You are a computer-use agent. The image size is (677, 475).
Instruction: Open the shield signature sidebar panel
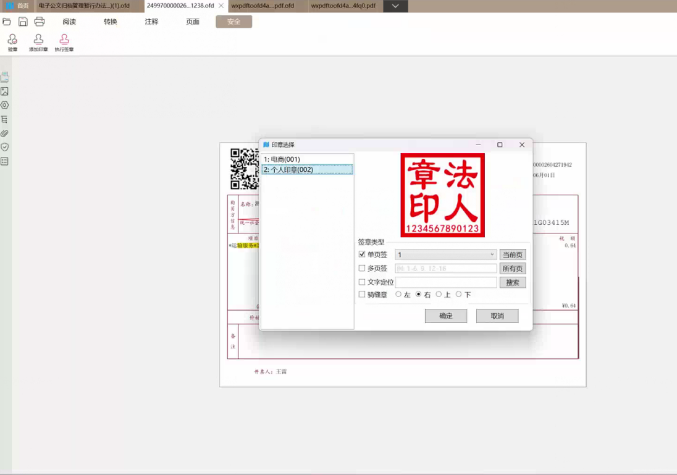(5, 147)
